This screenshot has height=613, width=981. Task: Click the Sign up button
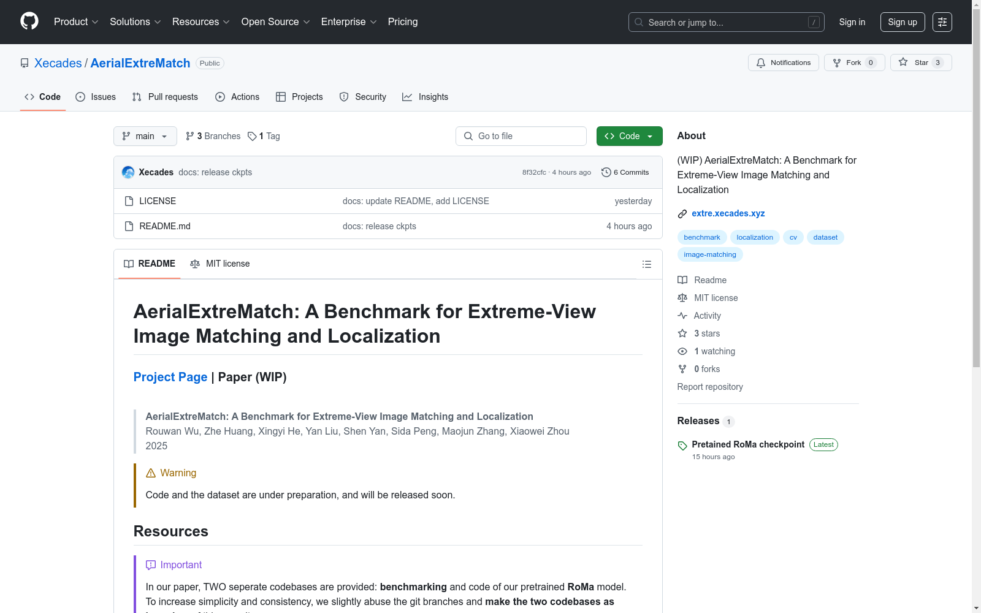click(903, 22)
